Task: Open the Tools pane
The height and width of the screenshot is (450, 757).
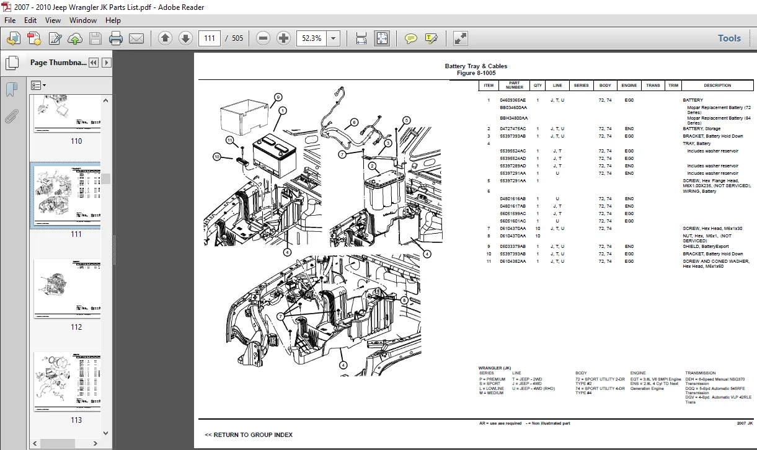Action: [729, 38]
